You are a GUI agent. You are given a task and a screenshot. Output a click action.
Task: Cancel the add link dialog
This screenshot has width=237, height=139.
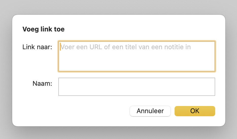pos(150,111)
